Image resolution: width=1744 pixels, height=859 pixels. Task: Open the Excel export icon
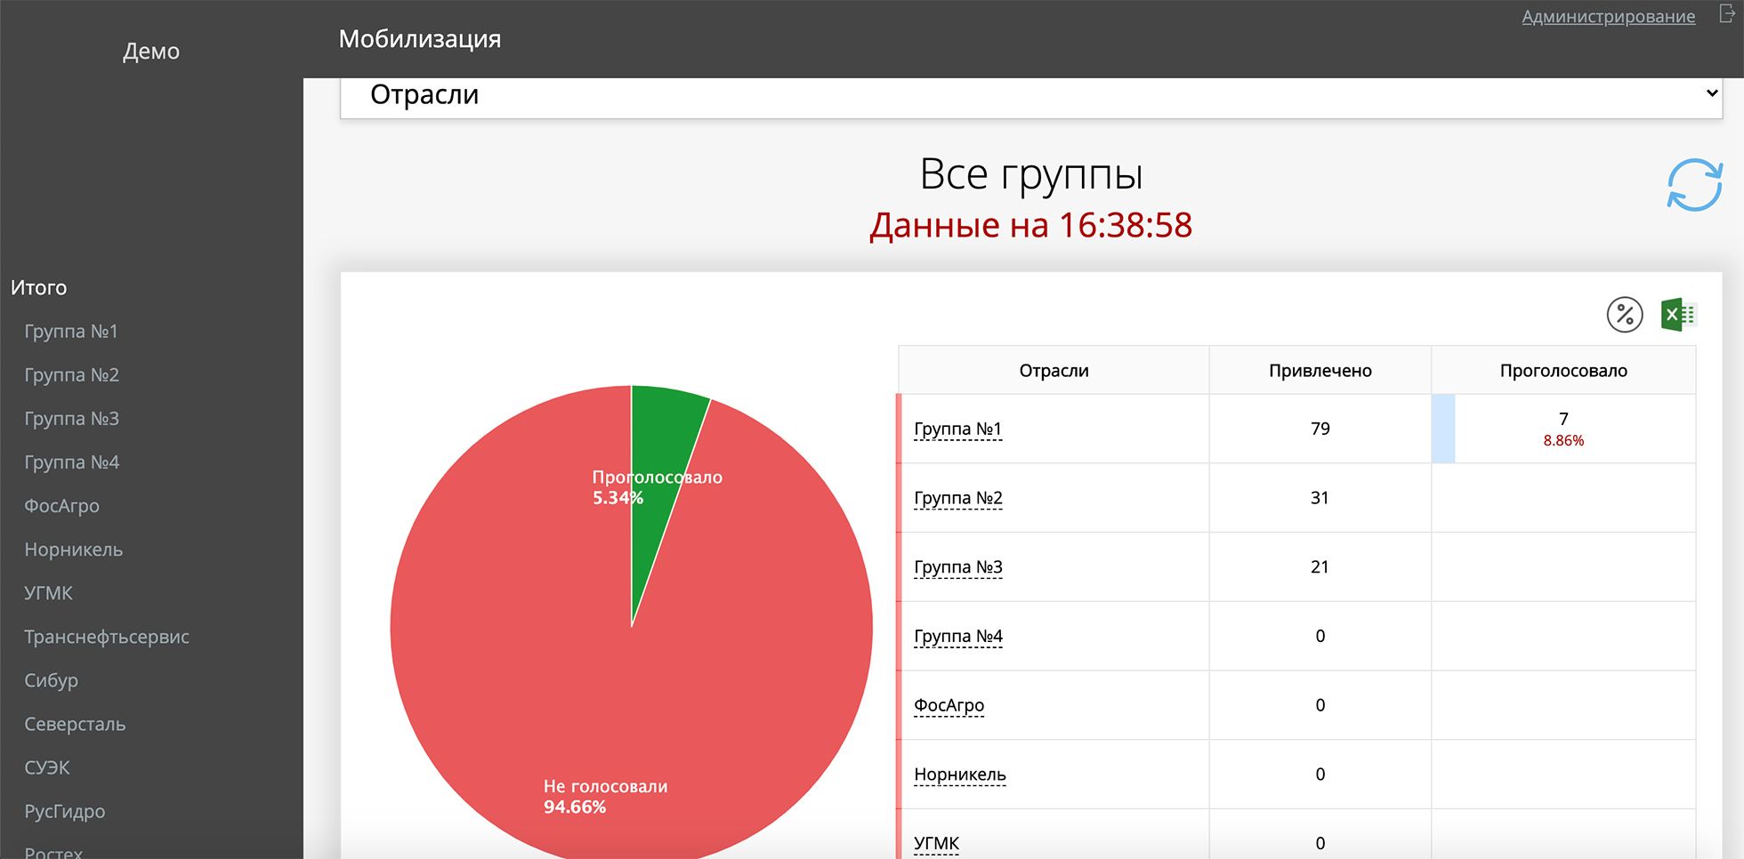(x=1676, y=314)
